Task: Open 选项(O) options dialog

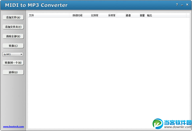Action: [x=13, y=72]
